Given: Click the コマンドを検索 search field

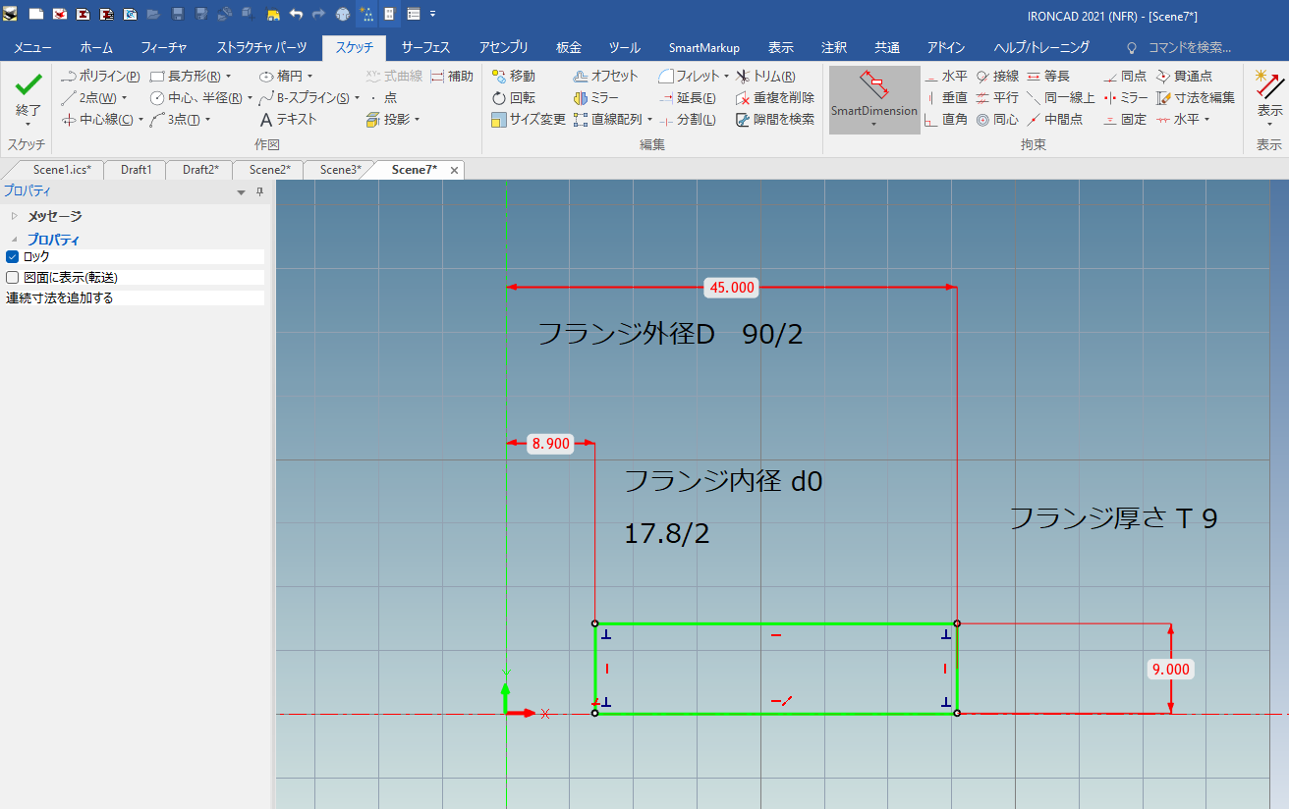Looking at the screenshot, I should click(x=1189, y=47).
